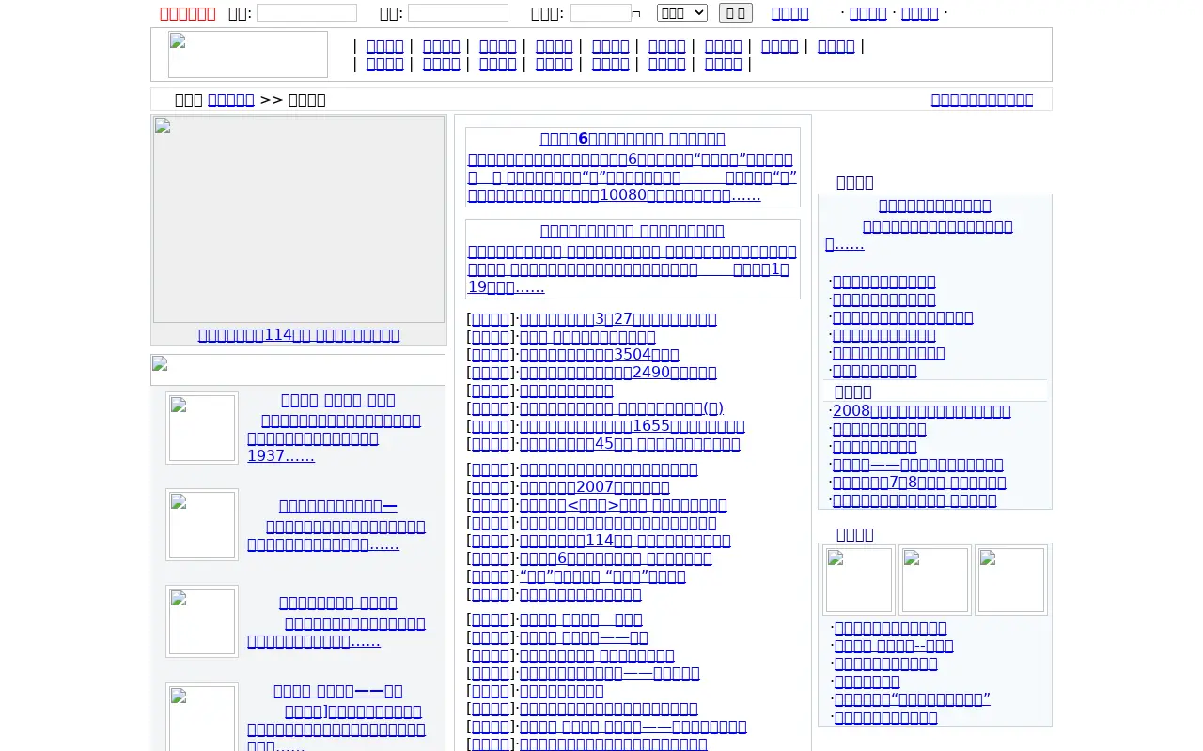
Task: Open the right sidebar link starting with '2008'
Action: (922, 411)
